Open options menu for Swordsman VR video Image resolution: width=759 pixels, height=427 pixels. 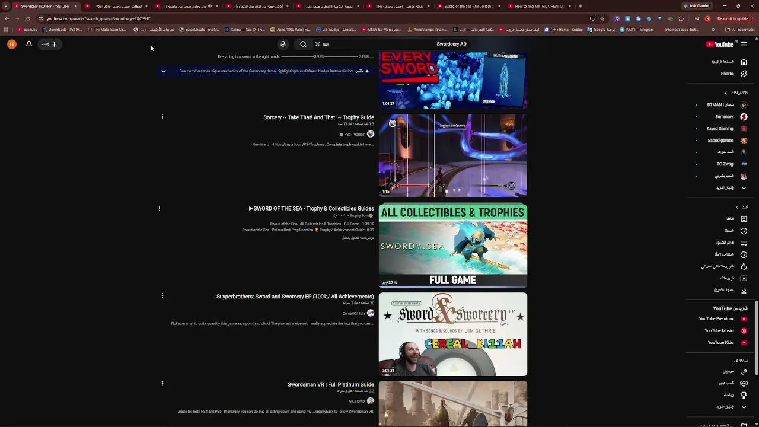(x=162, y=384)
